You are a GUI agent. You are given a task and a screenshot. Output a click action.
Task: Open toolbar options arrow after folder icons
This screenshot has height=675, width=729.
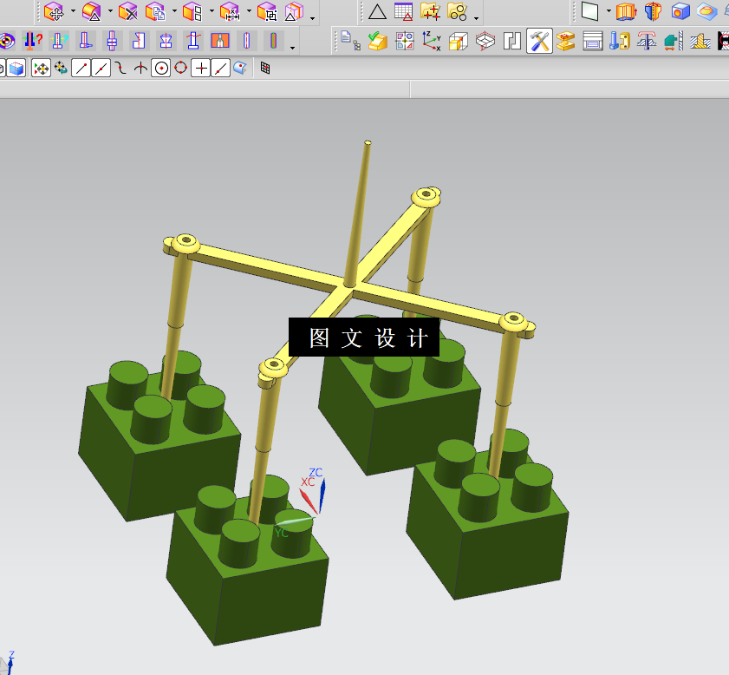(x=476, y=18)
